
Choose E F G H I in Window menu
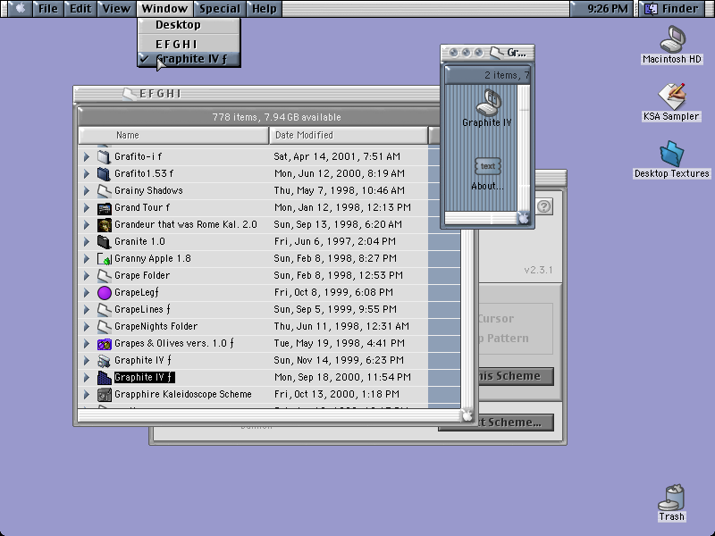(x=189, y=44)
